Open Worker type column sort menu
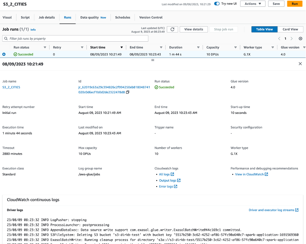 272,47
